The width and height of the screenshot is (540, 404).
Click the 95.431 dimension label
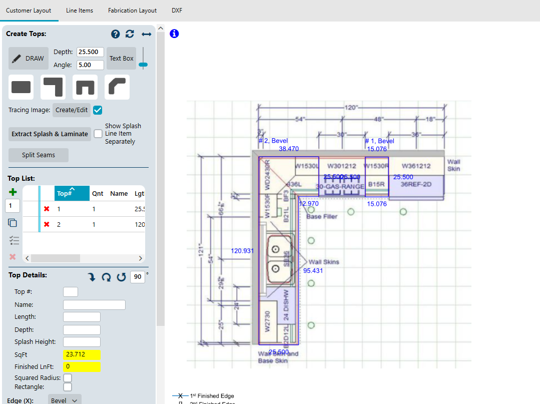(313, 271)
